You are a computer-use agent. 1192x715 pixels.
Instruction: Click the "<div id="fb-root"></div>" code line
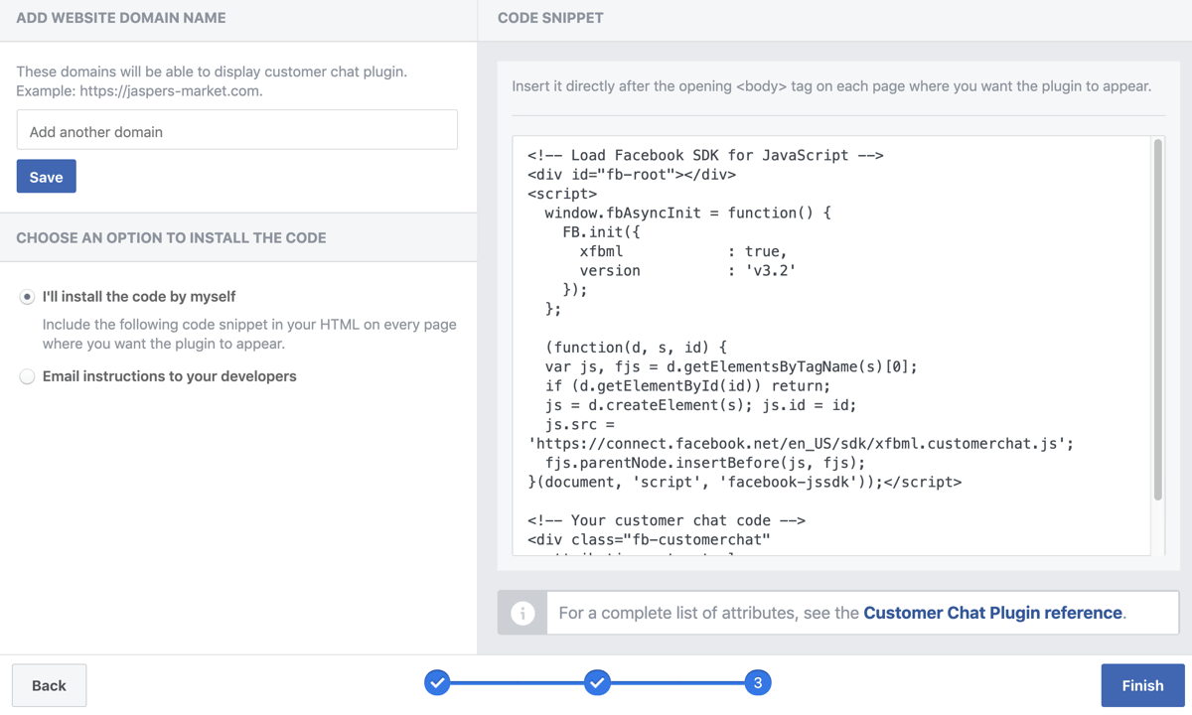pyautogui.click(x=632, y=174)
